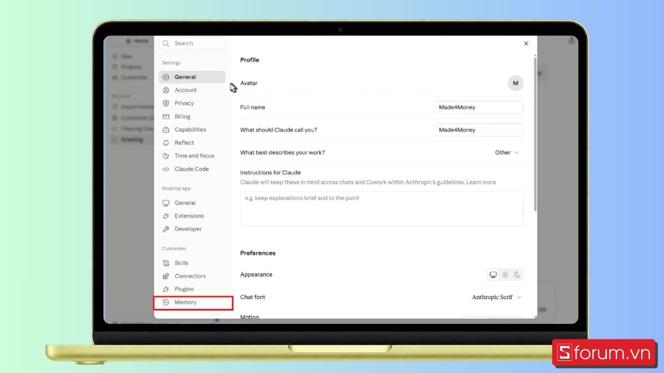Switch appearance to dark mode
This screenshot has width=664, height=373.
coord(517,275)
